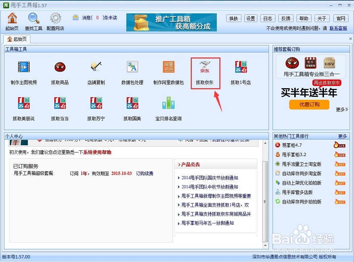Open the 制作阿里数据包 Alibaba package tool
This screenshot has height=262, width=354.
point(168,71)
